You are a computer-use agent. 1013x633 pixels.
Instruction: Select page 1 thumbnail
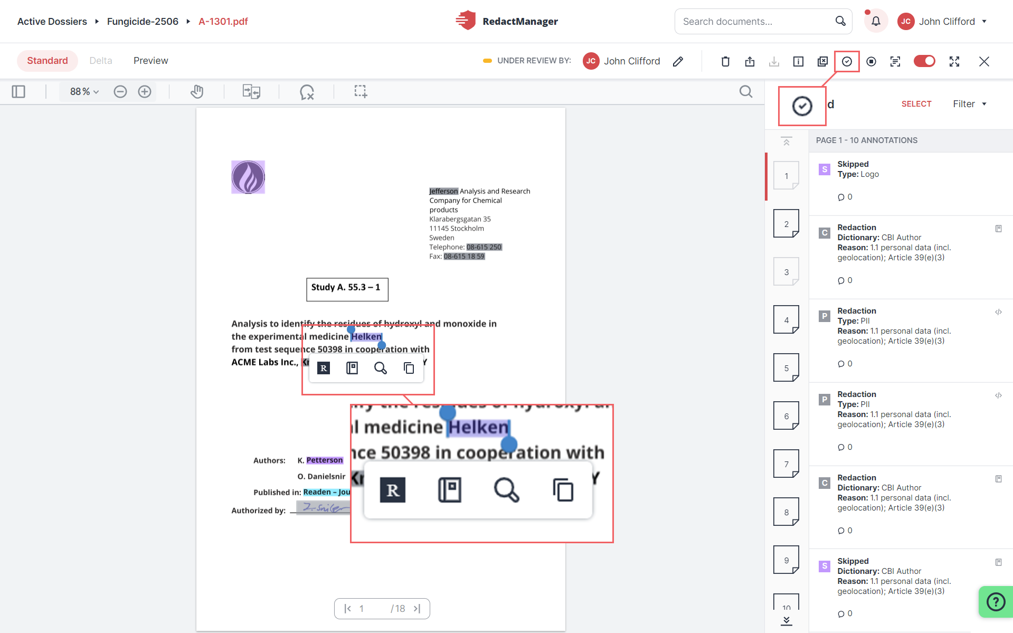(787, 175)
